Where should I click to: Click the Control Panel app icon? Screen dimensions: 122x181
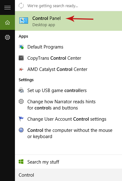click(24, 21)
